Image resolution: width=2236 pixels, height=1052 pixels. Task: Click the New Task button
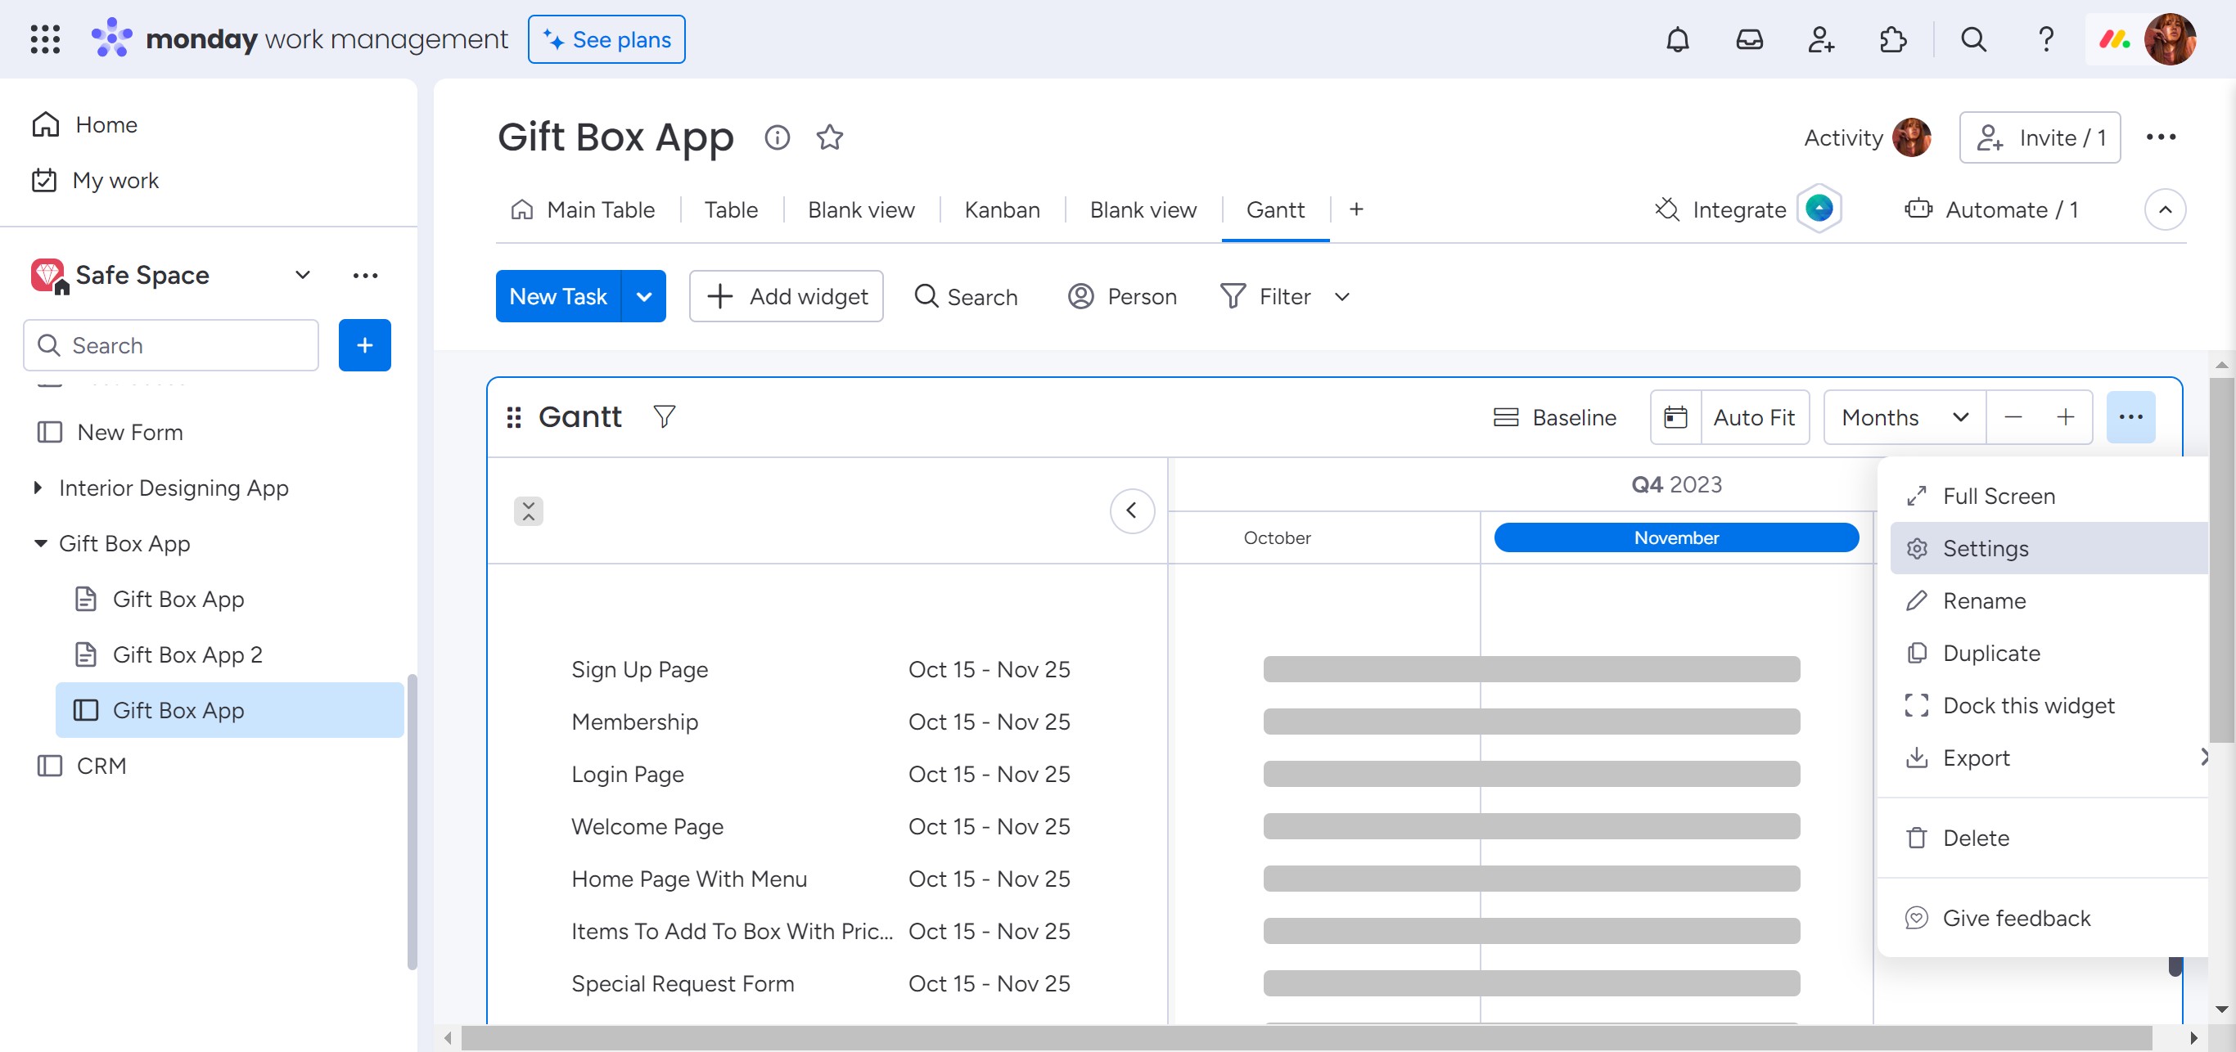coord(558,297)
